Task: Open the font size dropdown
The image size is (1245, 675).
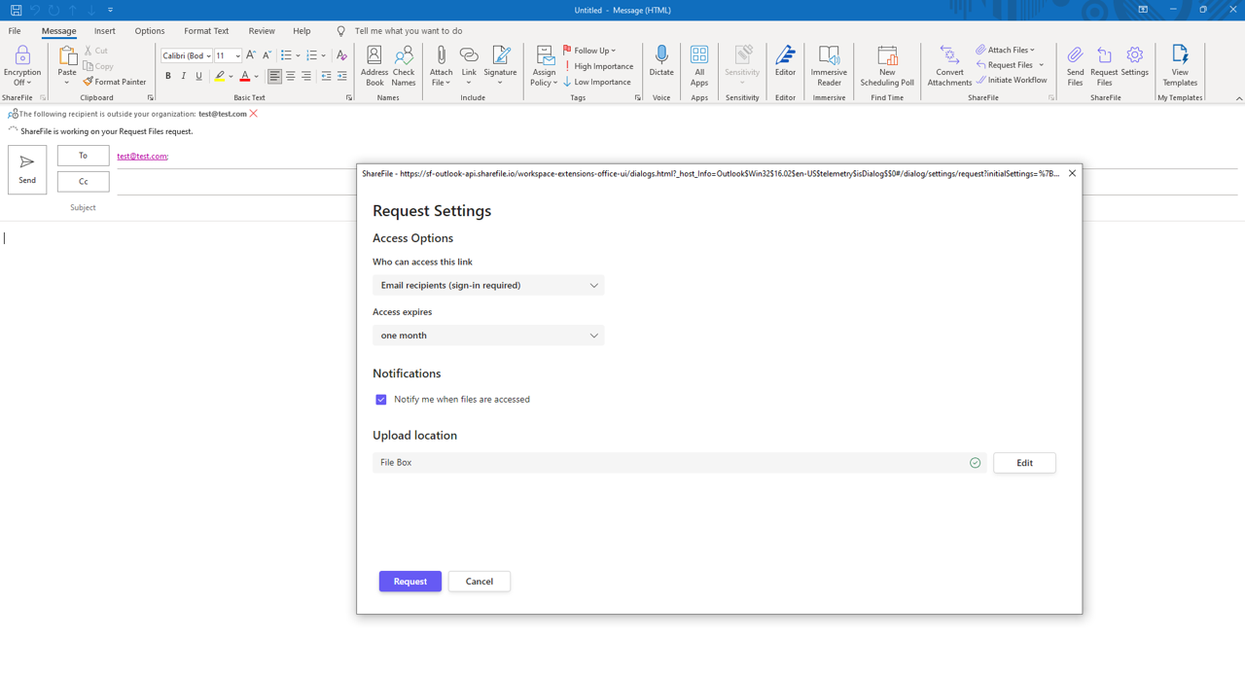Action: point(237,56)
